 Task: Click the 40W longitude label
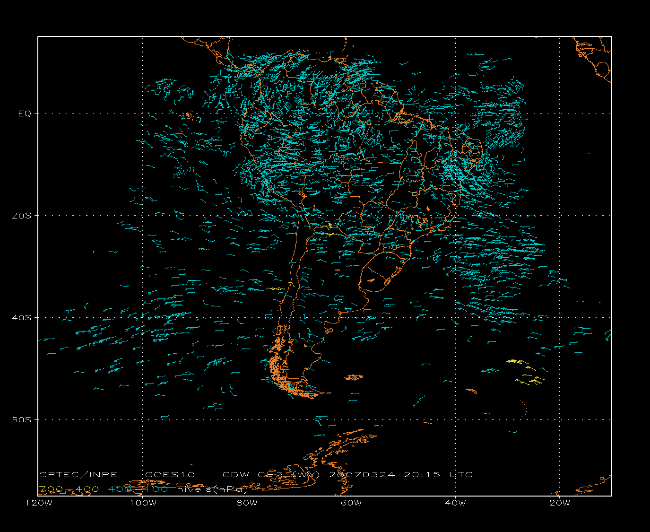coord(455,503)
